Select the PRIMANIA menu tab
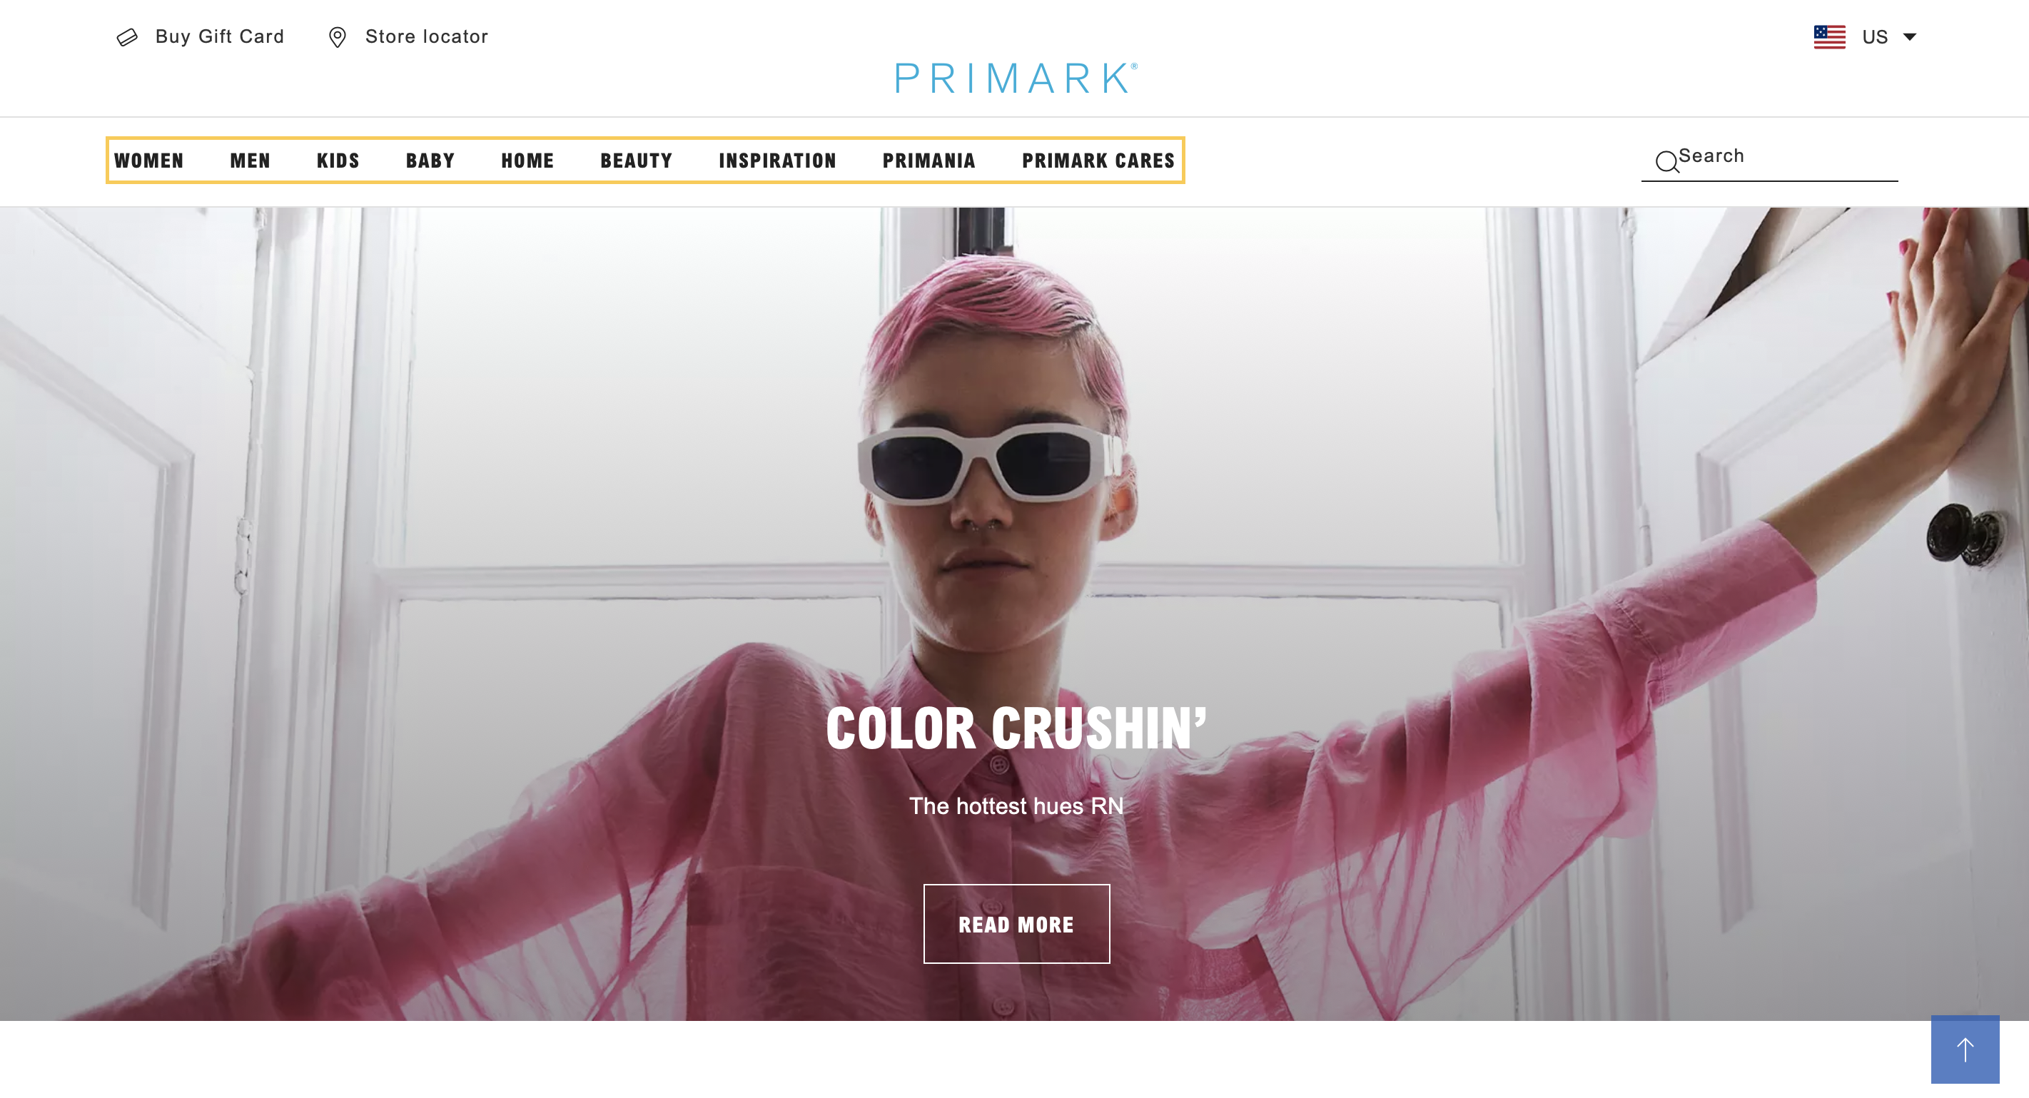 [x=929, y=160]
